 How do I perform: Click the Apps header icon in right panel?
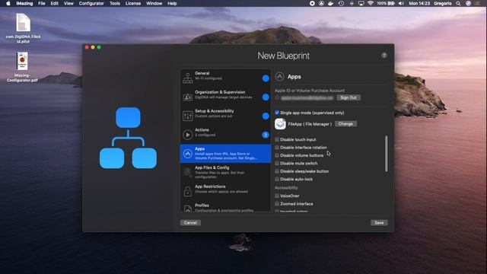click(279, 76)
